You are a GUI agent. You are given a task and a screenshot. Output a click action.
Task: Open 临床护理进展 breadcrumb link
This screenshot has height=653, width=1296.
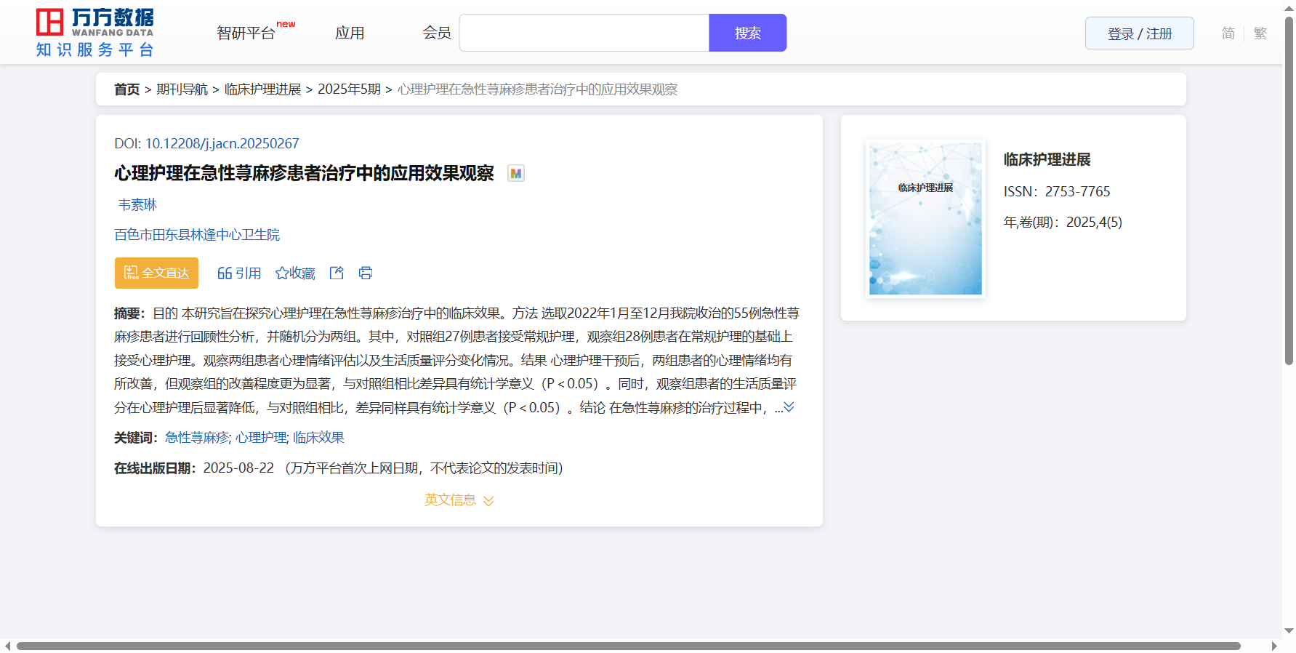(x=262, y=89)
